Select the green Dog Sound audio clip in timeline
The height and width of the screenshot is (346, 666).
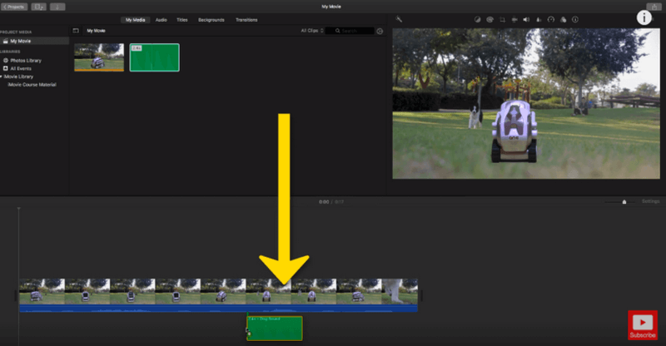click(275, 329)
